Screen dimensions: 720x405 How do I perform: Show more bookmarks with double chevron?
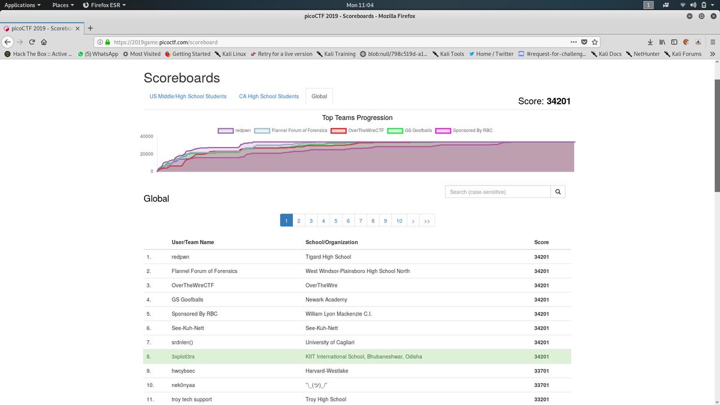click(x=712, y=54)
